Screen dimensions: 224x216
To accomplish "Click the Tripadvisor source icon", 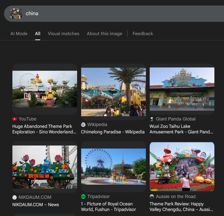I will (83, 197).
